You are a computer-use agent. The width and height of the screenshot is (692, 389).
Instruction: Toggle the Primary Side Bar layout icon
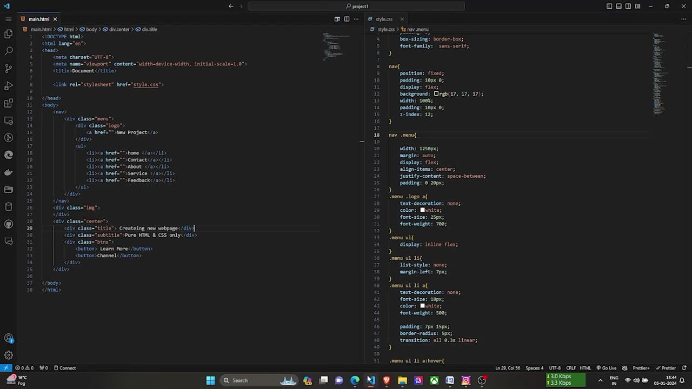pyautogui.click(x=609, y=6)
